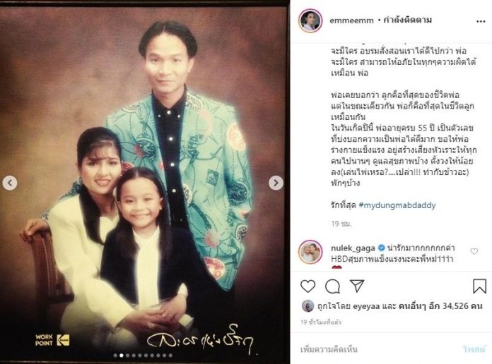Screen dimensions: 492x364
Task: Show the list of 34,526 other likes
Action: [x=440, y=306]
